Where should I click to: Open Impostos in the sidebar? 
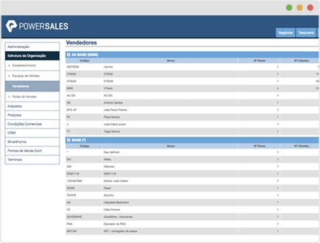[32, 106]
